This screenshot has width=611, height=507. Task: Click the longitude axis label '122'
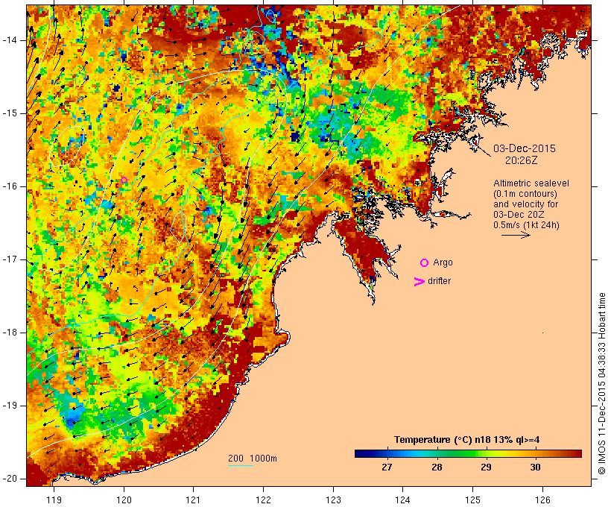coord(264,500)
